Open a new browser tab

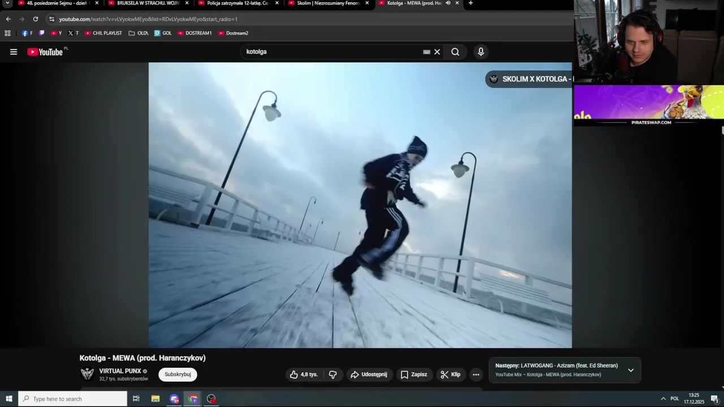(471, 3)
